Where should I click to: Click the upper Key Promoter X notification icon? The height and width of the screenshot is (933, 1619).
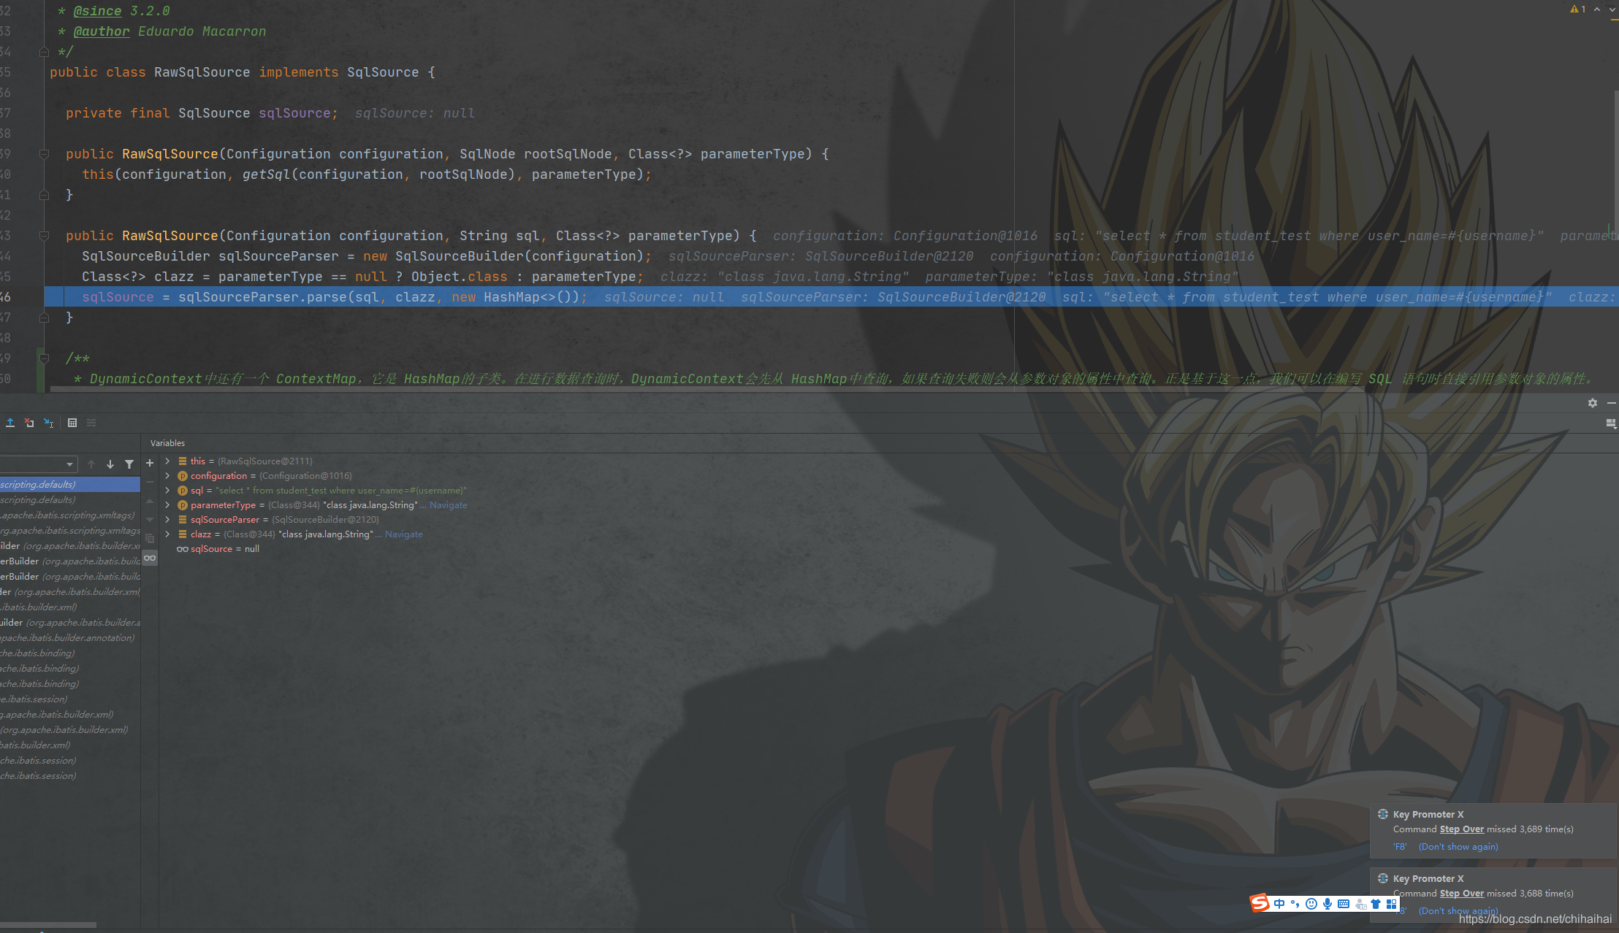click(1383, 814)
